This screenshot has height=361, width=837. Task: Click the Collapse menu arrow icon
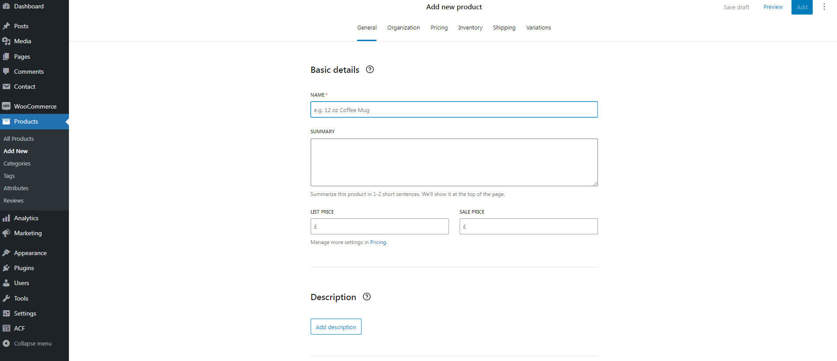6,343
